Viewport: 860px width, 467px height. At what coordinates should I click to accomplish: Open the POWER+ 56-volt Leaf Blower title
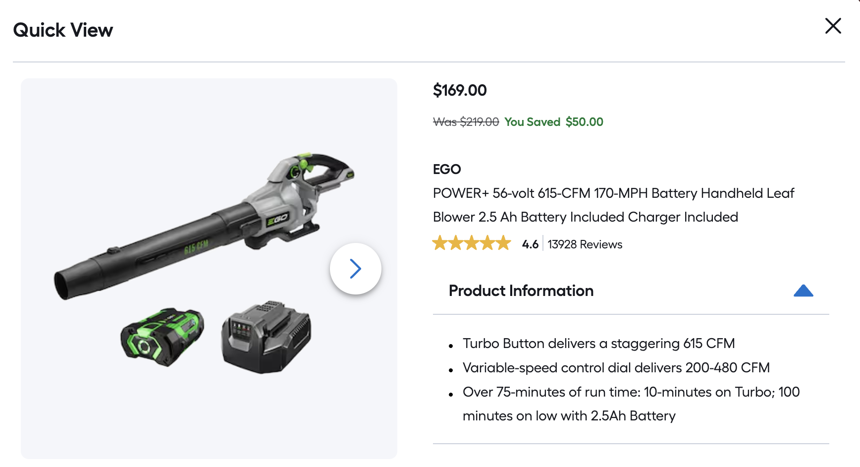pyautogui.click(x=613, y=205)
